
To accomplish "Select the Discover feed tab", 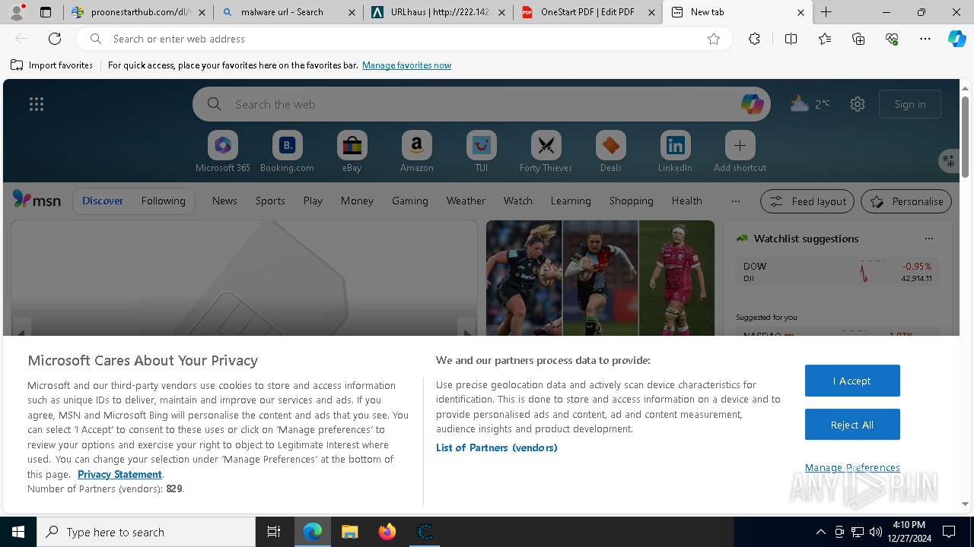I will (x=103, y=201).
